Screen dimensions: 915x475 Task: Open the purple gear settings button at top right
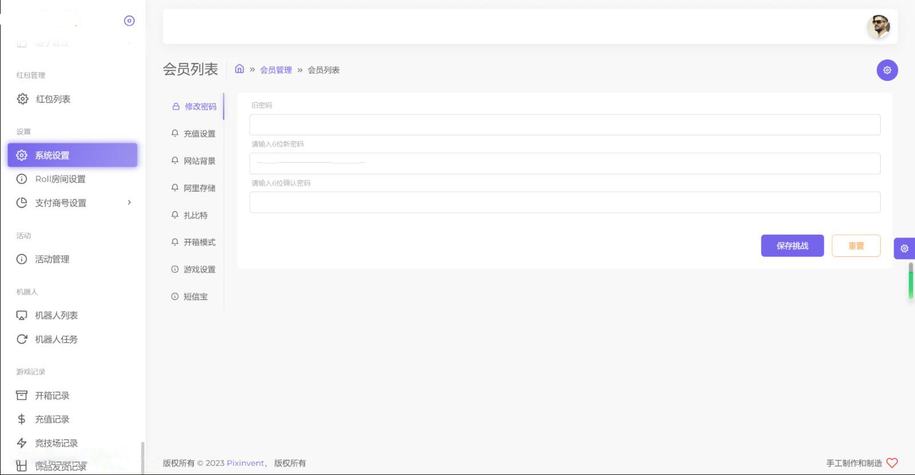tap(887, 70)
